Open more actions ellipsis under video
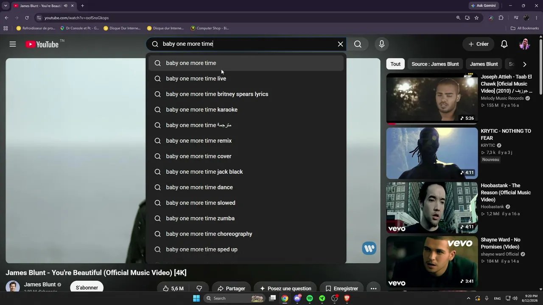This screenshot has height=305, width=543. (373, 288)
